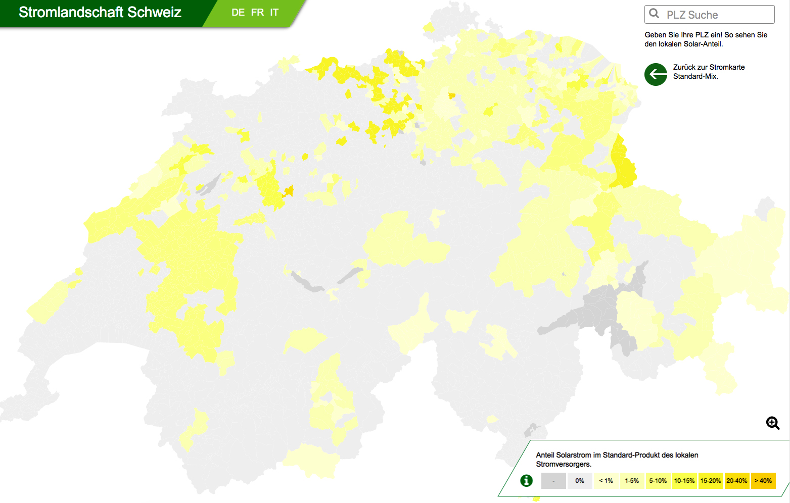Click the dark grey region on the map
This screenshot has height=503, width=790.
tap(601, 308)
